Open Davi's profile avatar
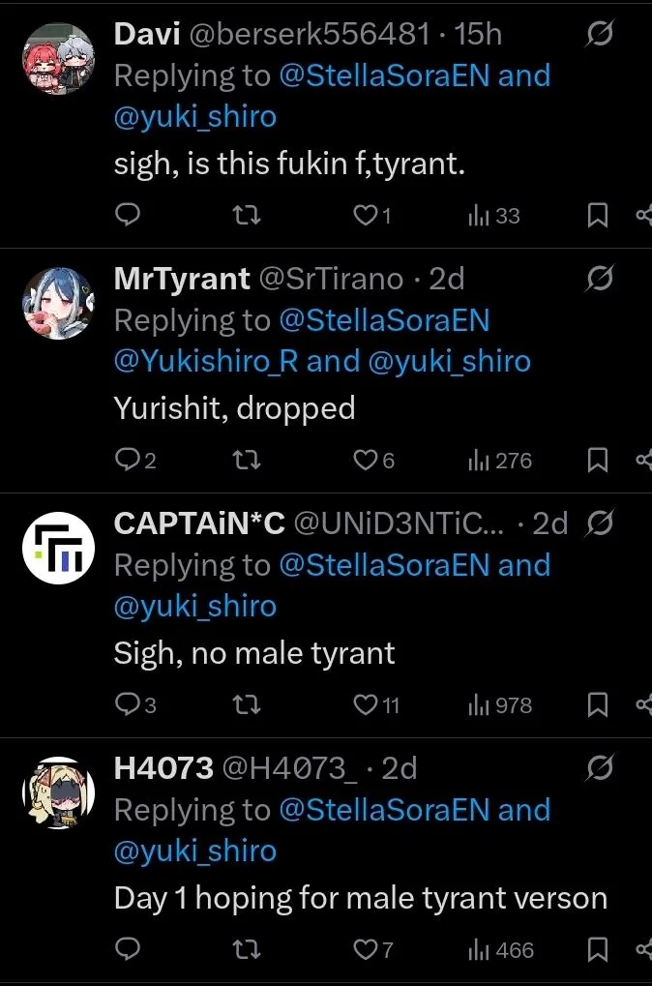Image resolution: width=652 pixels, height=986 pixels. coord(57,59)
